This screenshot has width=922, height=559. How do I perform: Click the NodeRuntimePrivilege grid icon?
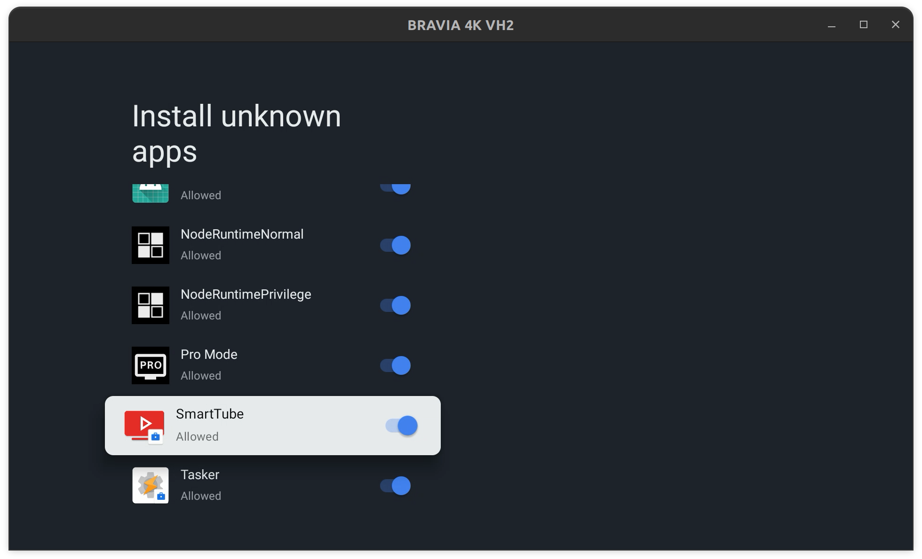click(151, 305)
